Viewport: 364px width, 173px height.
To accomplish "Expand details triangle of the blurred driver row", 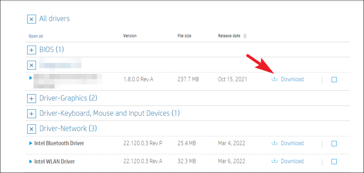I will tap(31, 78).
